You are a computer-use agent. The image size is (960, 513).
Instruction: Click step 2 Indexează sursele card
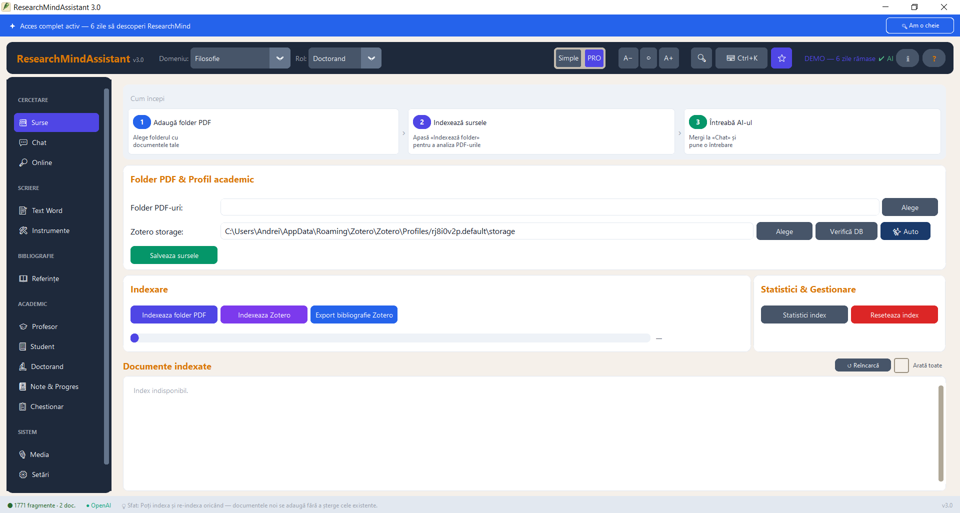(x=541, y=132)
